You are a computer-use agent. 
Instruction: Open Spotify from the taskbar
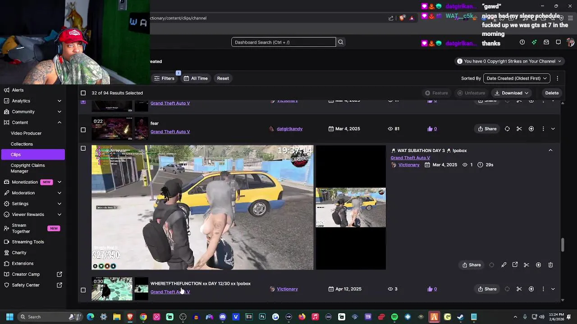coord(394,317)
